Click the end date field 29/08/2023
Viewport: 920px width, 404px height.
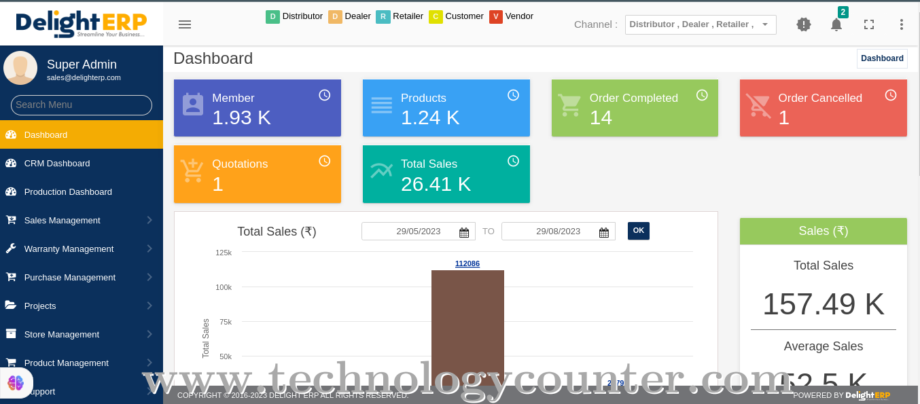559,231
